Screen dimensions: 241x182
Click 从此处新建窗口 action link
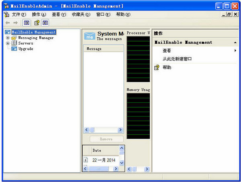pyautogui.click(x=177, y=59)
